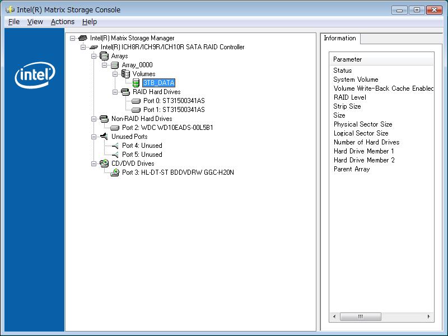Move the horizontal scrollbar thumb in Information panel
The height and width of the screenshot is (336, 448).
point(360,316)
